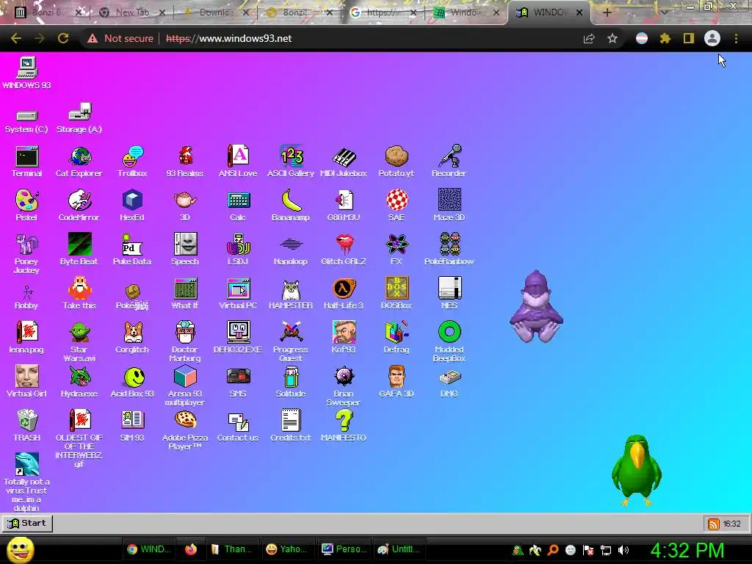The height and width of the screenshot is (564, 752).
Task: Open the CodeMirror icon
Action: [x=79, y=206]
